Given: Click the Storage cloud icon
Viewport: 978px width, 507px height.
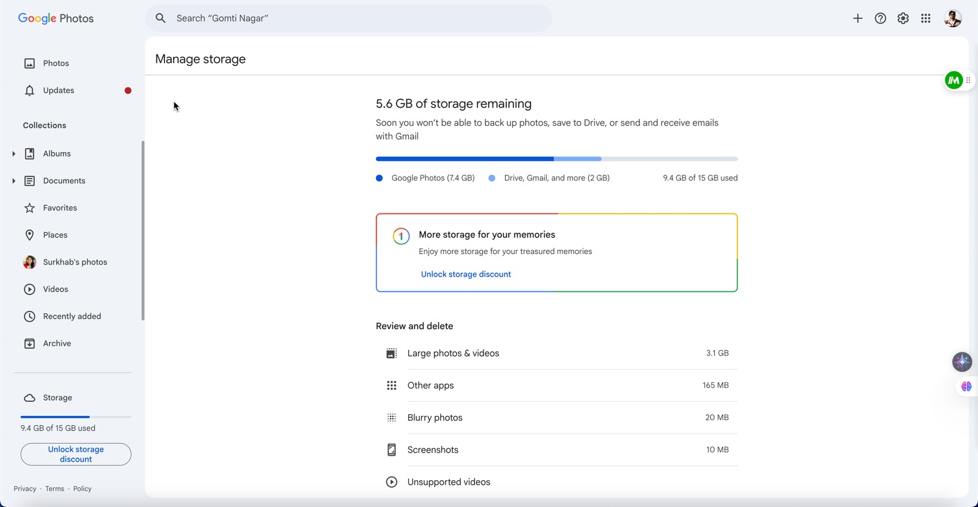Looking at the screenshot, I should (x=29, y=398).
